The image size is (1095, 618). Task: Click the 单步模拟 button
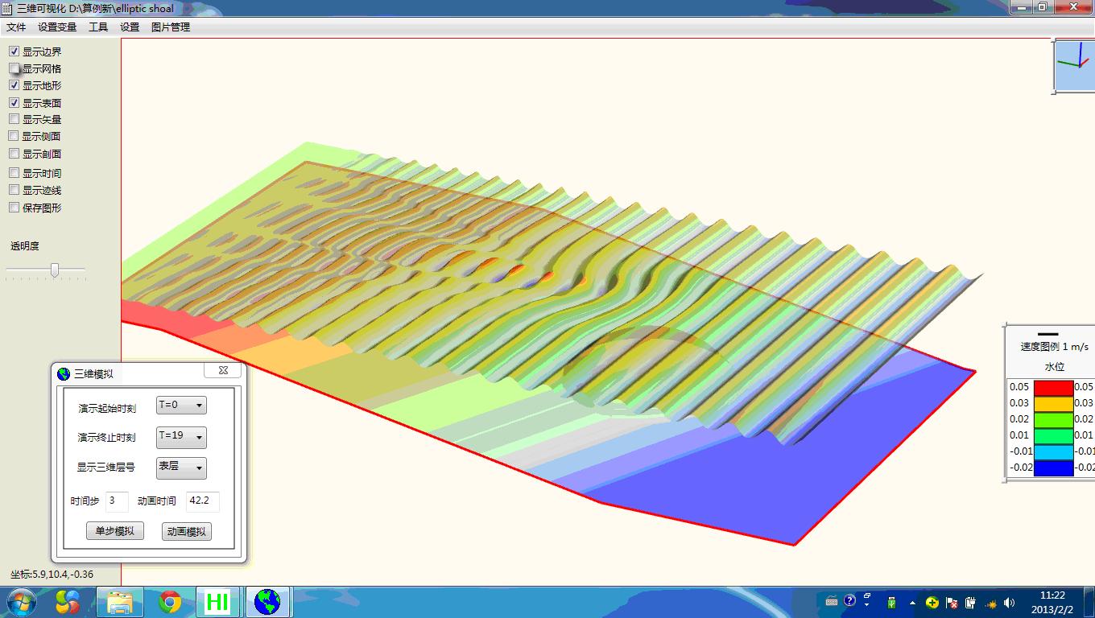114,531
